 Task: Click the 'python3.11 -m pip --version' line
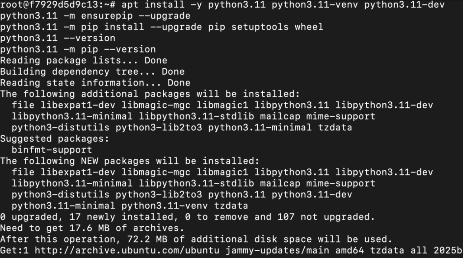tap(78, 49)
